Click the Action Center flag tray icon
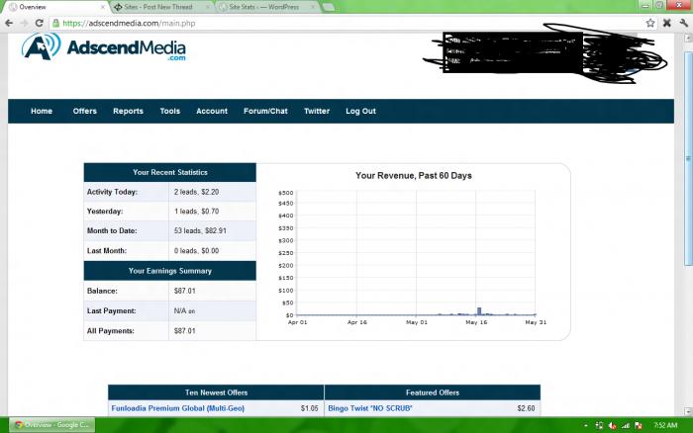Viewport: 693px width, 433px height. (639, 425)
